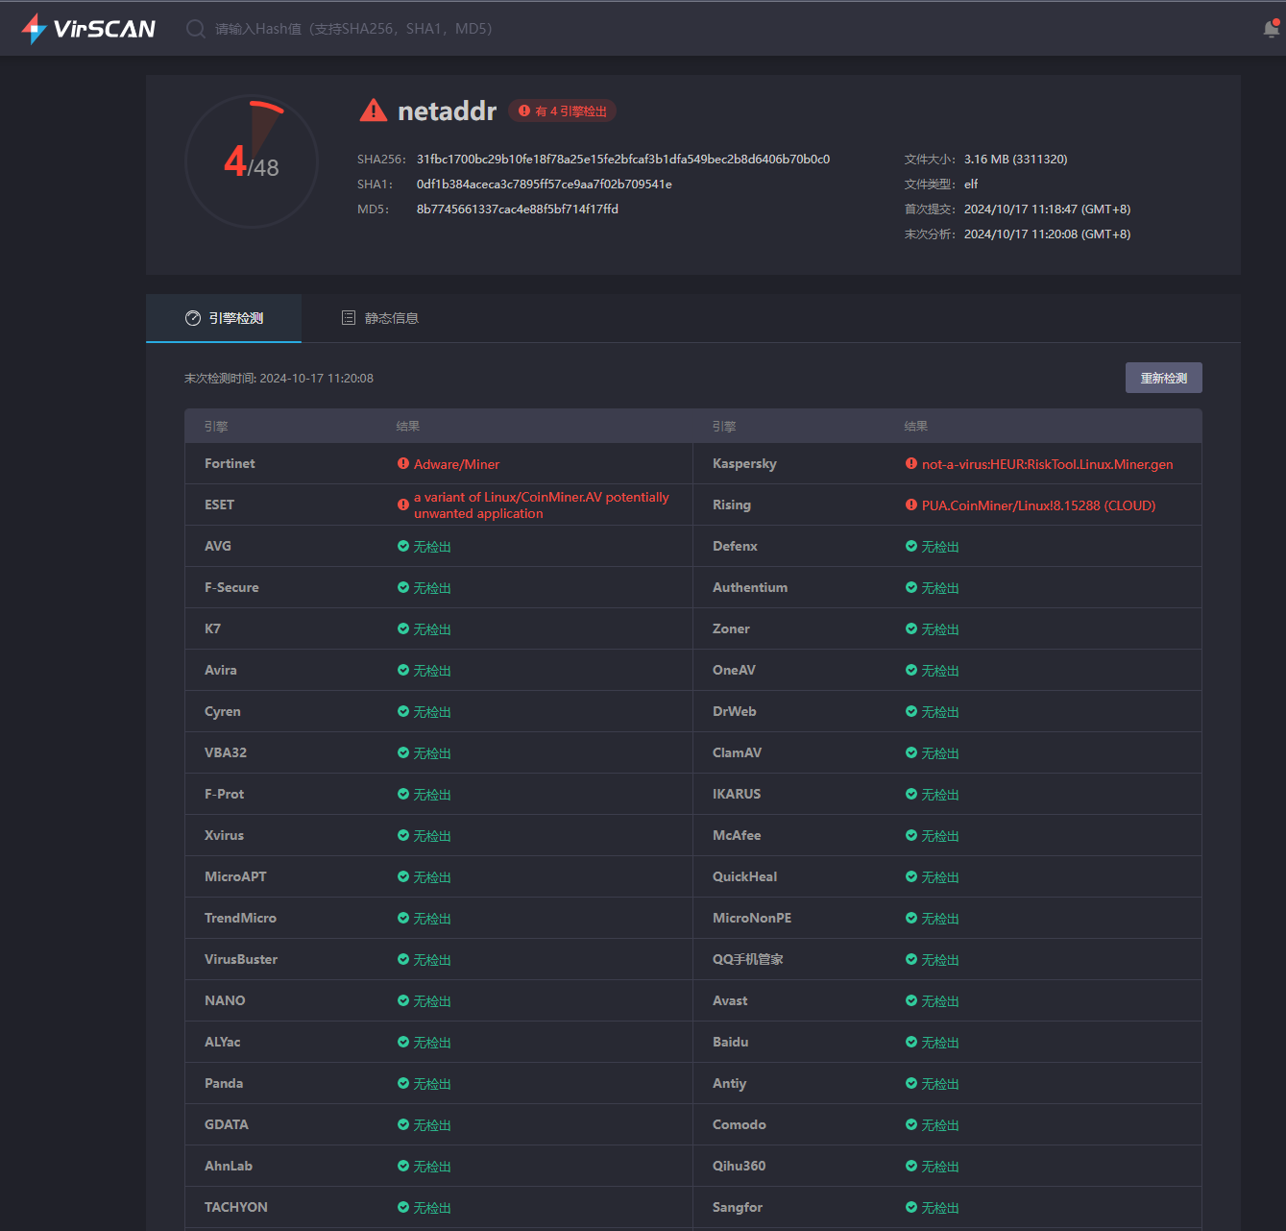The height and width of the screenshot is (1231, 1286).
Task: Click the TACHYON engine name
Action: click(236, 1207)
